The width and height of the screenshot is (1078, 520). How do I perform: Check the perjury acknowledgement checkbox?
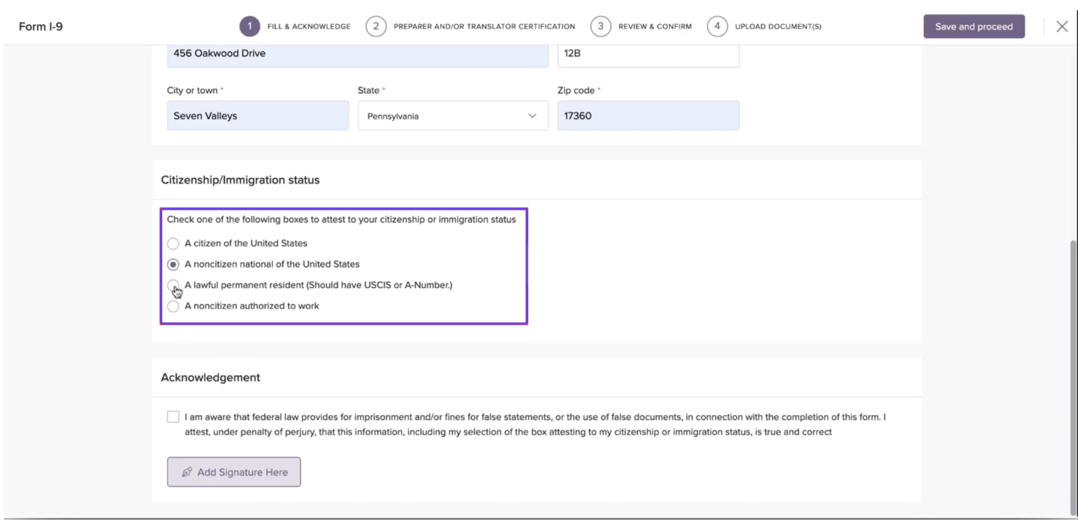pyautogui.click(x=173, y=417)
